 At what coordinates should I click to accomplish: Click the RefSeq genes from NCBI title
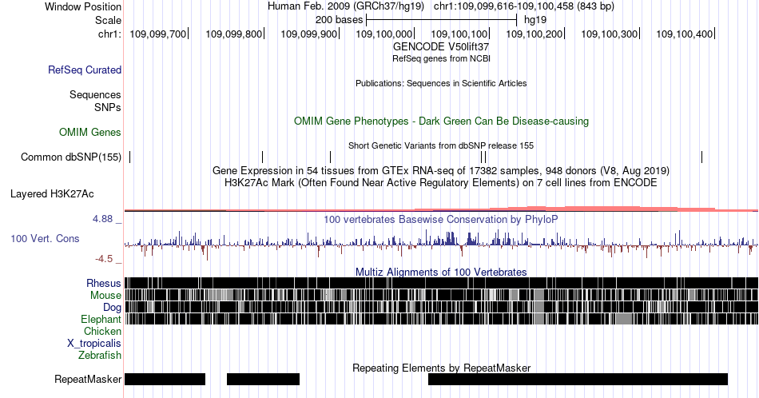point(441,58)
